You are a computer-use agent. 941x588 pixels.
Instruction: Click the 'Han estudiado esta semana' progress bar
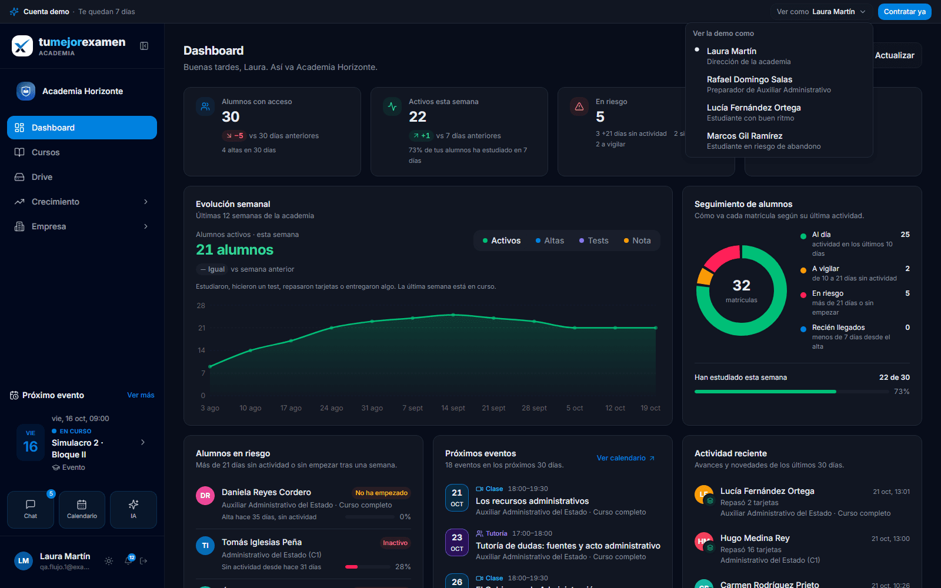pyautogui.click(x=792, y=392)
